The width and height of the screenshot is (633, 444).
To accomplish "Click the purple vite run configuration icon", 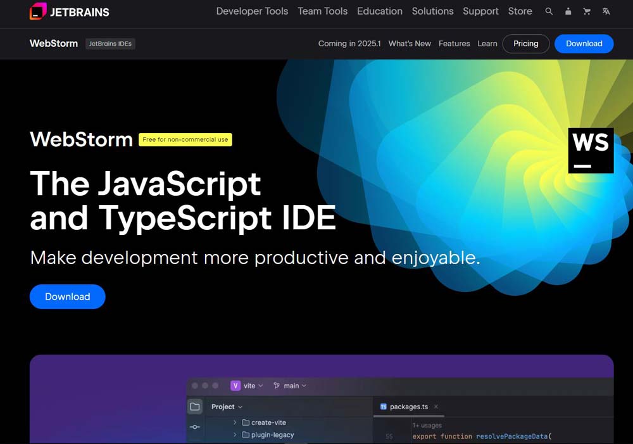I will coord(235,386).
